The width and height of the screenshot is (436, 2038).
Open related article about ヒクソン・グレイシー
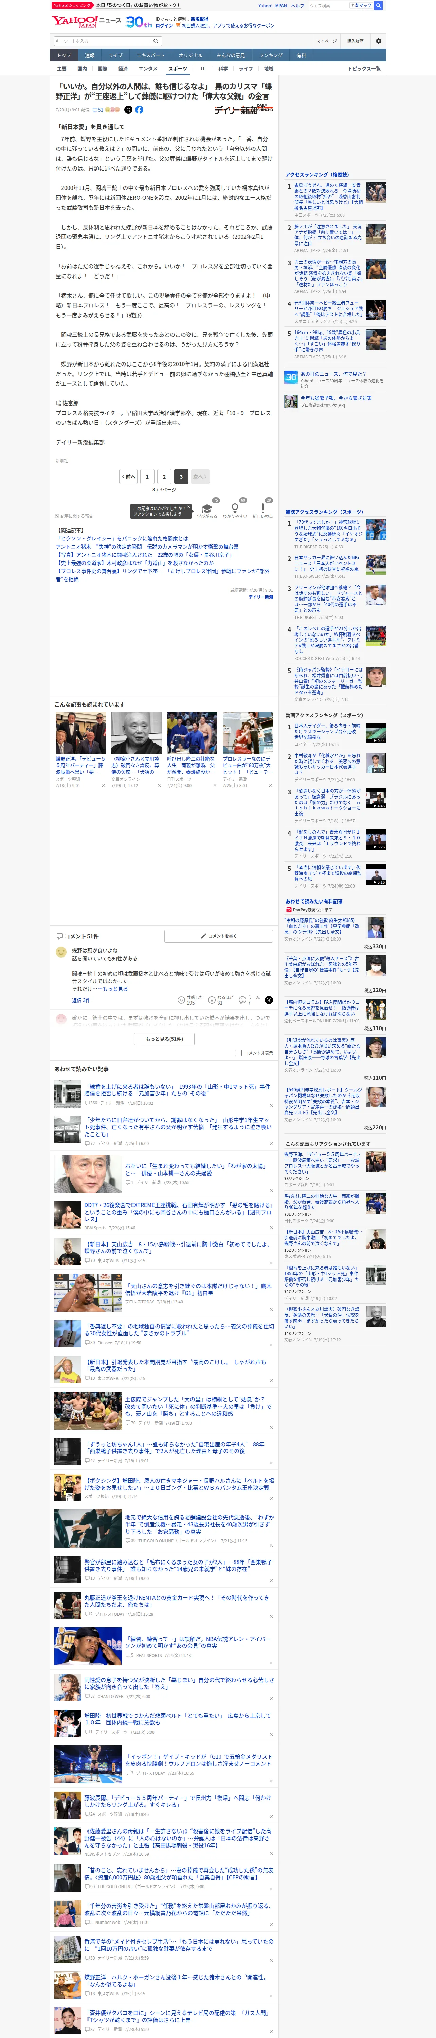[x=122, y=539]
